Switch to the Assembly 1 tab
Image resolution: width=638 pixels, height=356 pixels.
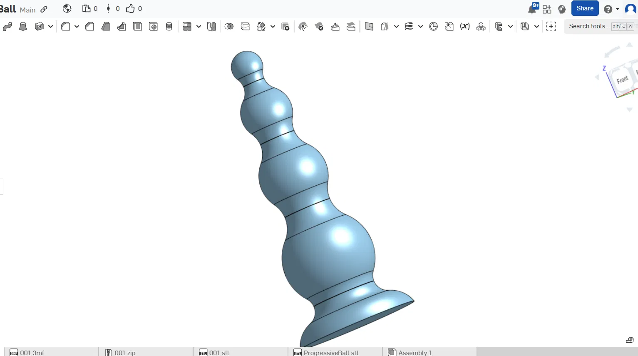click(429, 352)
